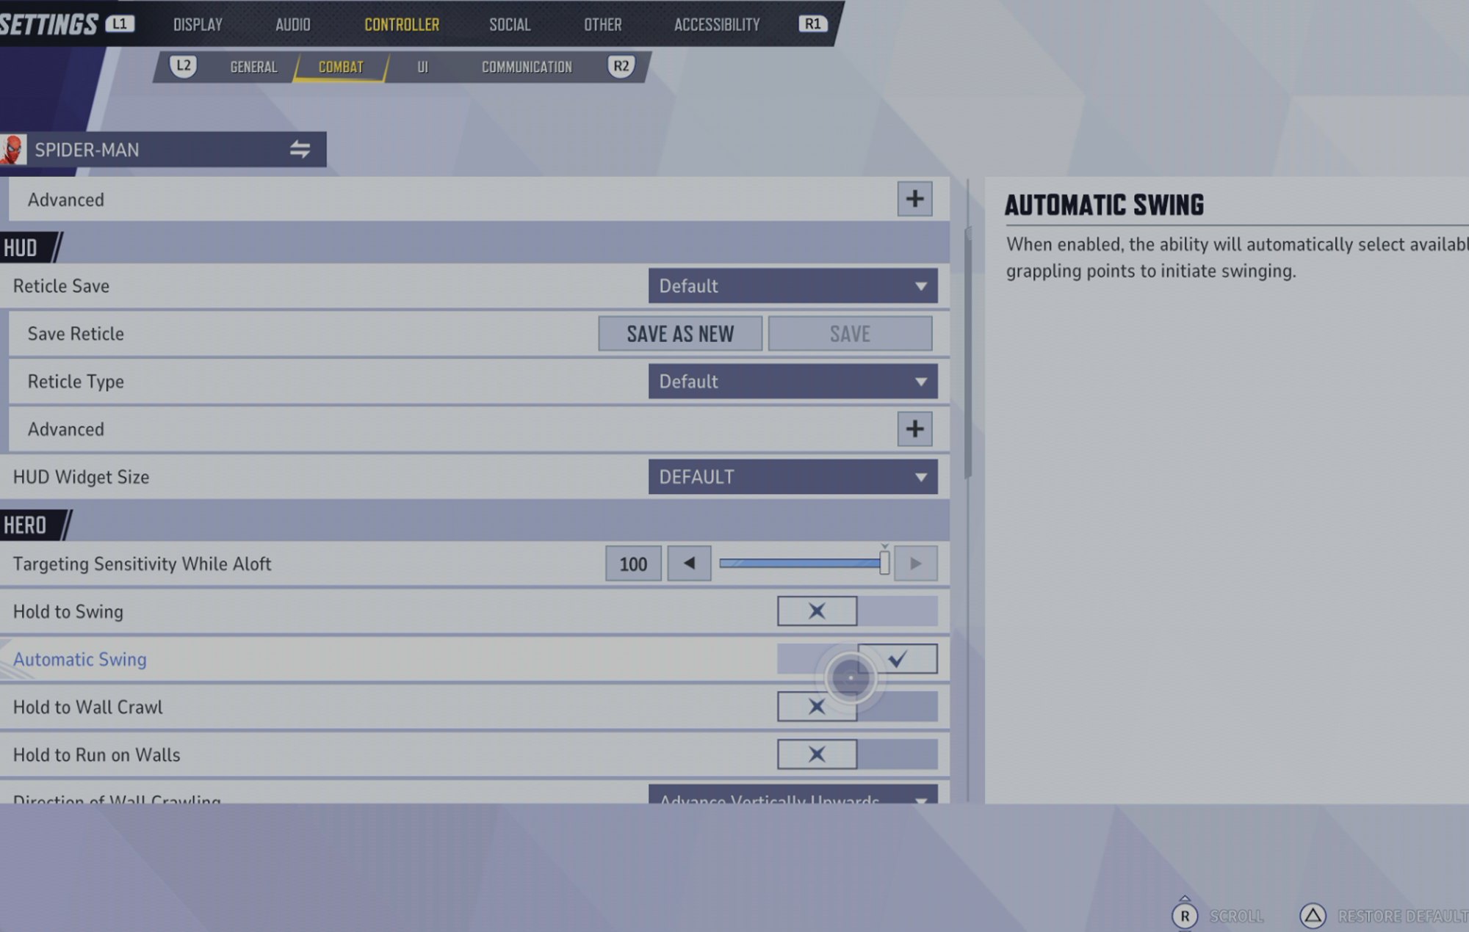Click the Save reticle button
This screenshot has width=1469, height=932.
[850, 334]
